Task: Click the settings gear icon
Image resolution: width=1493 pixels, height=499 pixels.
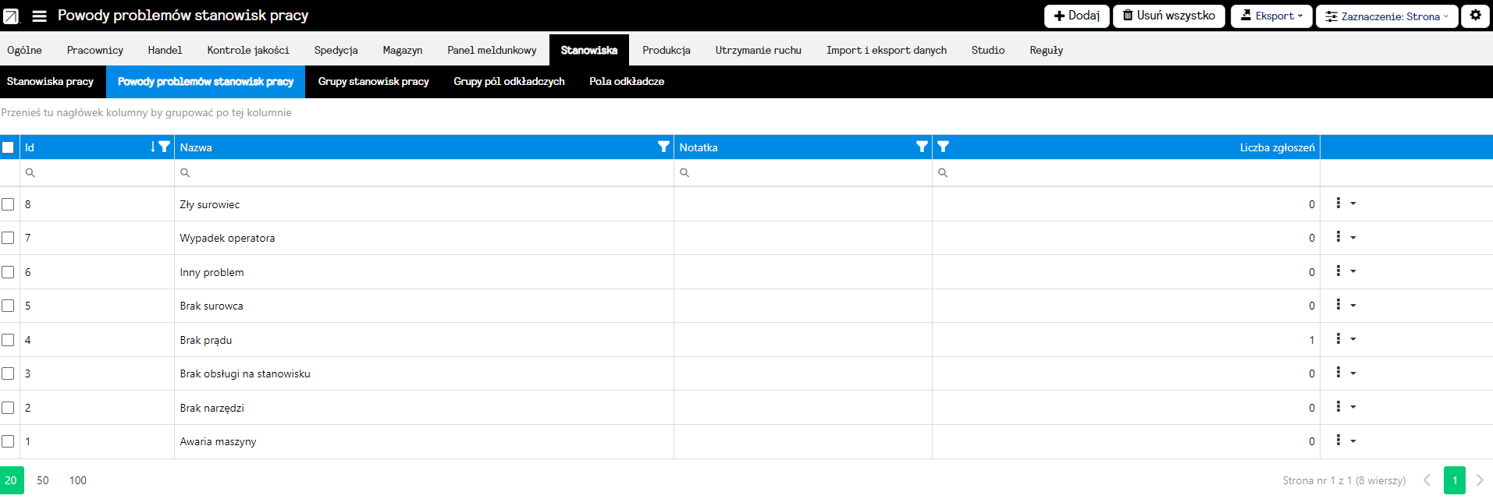Action: tap(1475, 16)
